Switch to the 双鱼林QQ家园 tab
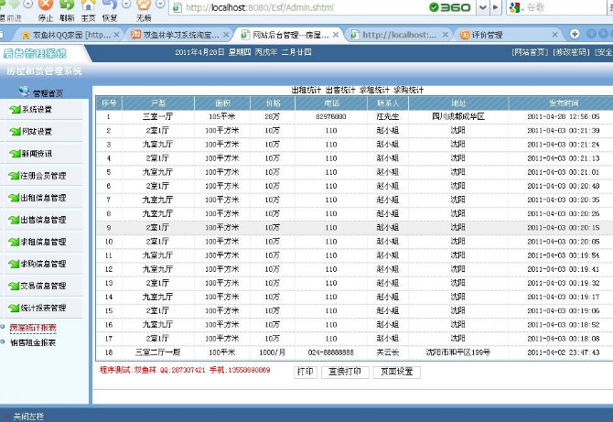The image size is (613, 422). point(71,35)
